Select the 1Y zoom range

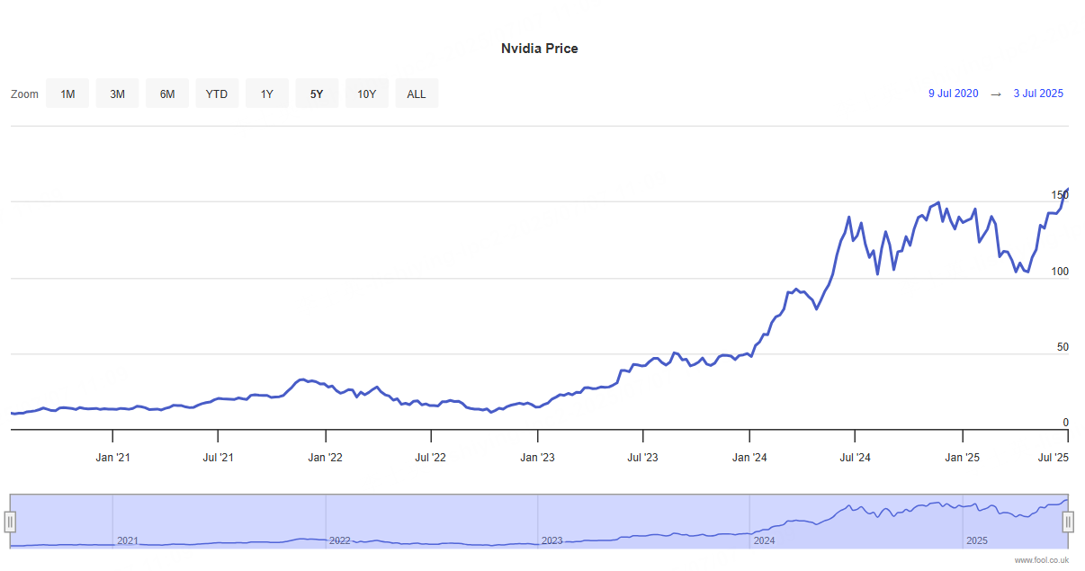pos(267,94)
